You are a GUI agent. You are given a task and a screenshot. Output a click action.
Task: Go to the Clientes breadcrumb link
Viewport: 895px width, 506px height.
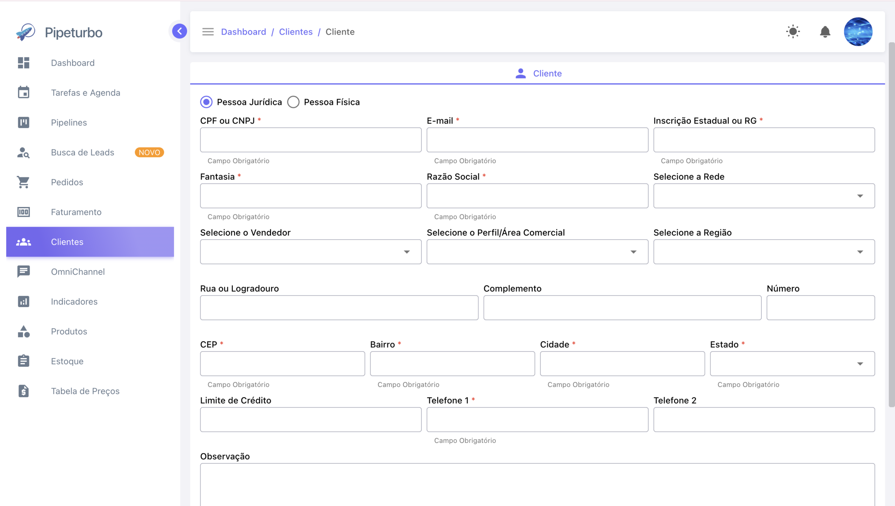click(x=295, y=32)
